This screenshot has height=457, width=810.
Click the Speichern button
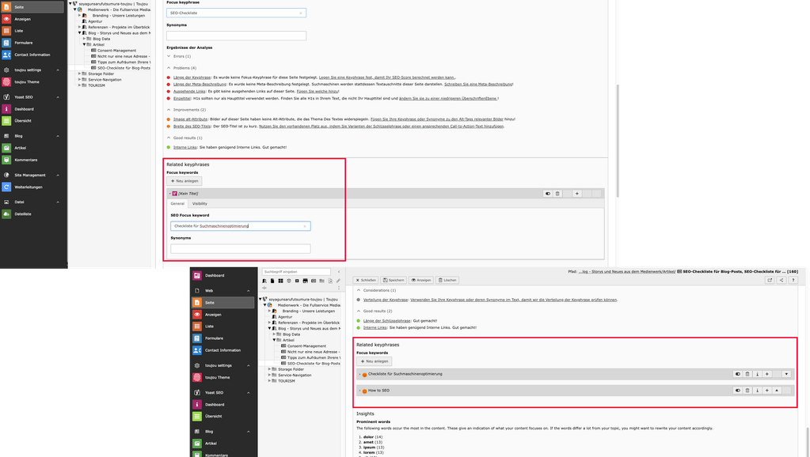(x=394, y=280)
